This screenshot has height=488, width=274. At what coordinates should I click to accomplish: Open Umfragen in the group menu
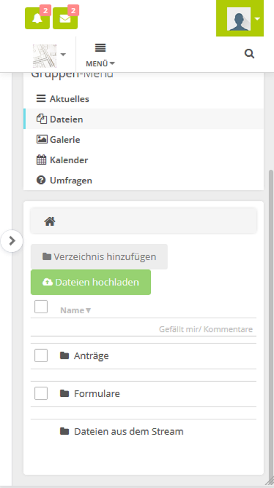(144, 180)
